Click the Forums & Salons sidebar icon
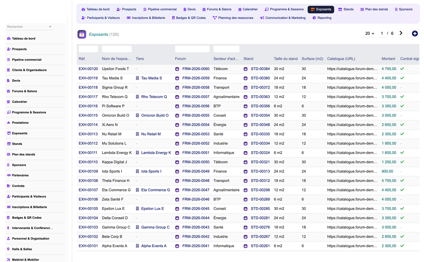424x262 pixels. [8, 91]
